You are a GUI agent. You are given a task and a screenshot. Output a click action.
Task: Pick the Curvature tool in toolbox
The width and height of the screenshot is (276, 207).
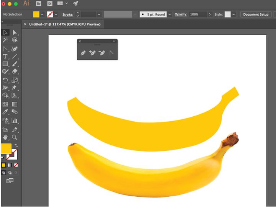click(15, 49)
